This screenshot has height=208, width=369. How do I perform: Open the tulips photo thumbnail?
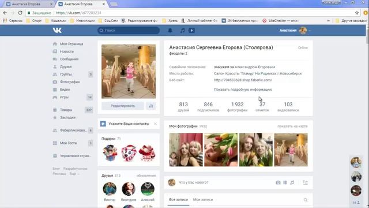pyautogui.click(x=221, y=150)
